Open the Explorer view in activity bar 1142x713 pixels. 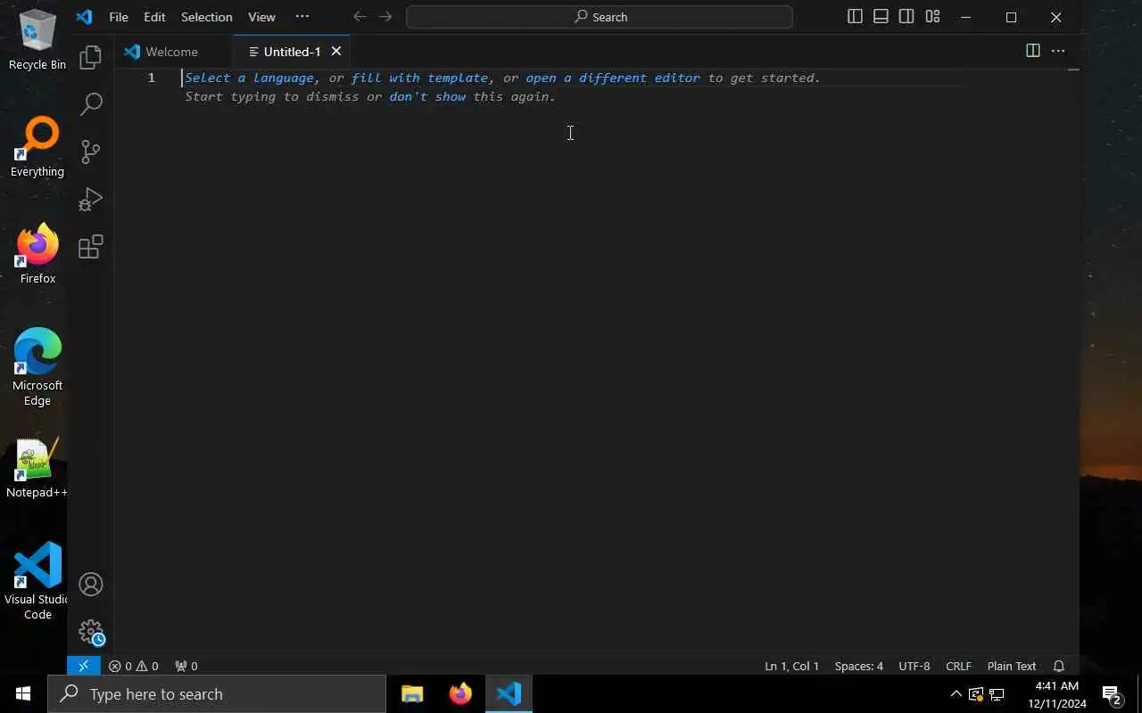pyautogui.click(x=90, y=57)
